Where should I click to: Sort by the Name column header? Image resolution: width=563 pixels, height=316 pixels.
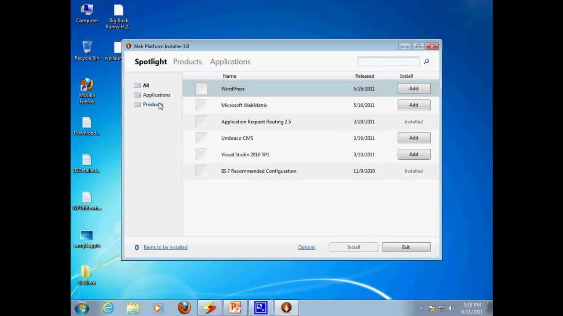tap(230, 76)
